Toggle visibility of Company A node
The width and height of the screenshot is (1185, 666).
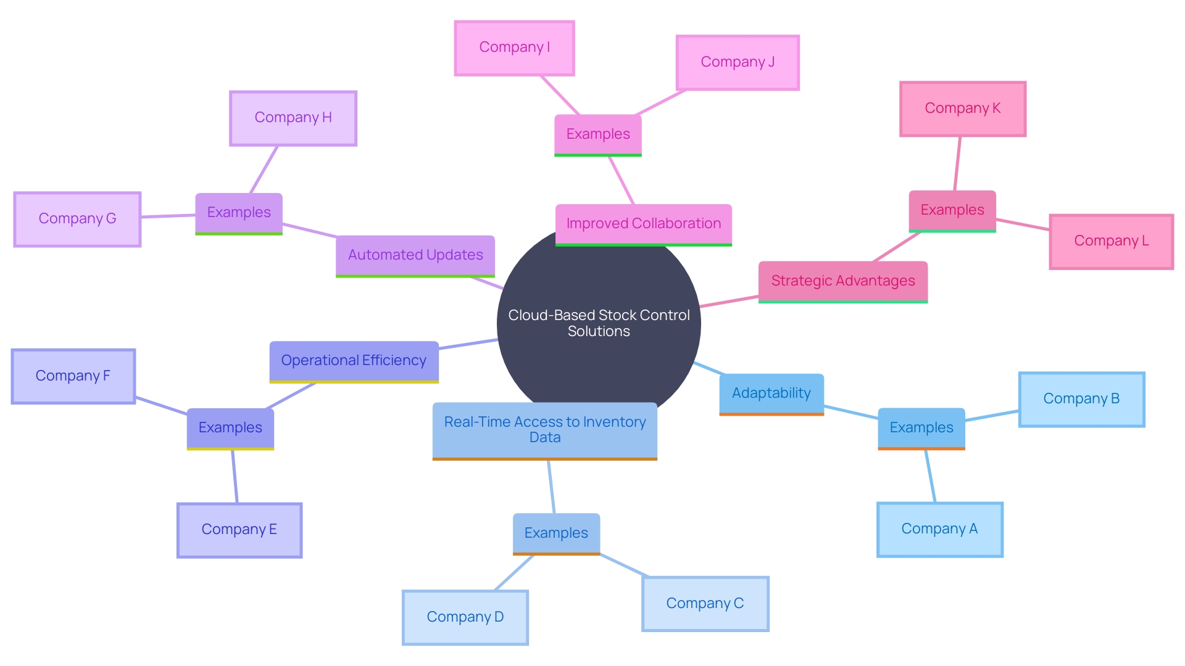(x=939, y=528)
